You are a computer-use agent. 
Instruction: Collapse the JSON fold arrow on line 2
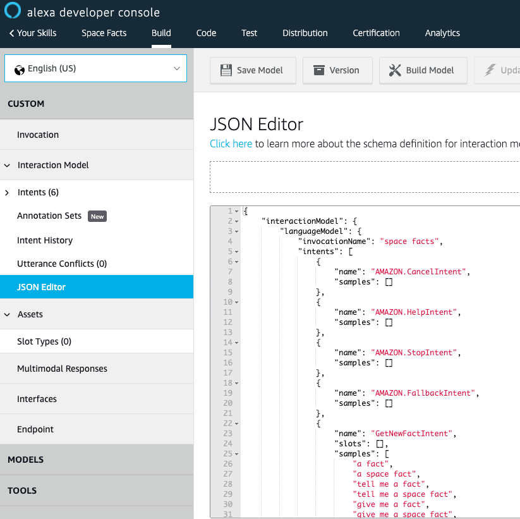[237, 221]
